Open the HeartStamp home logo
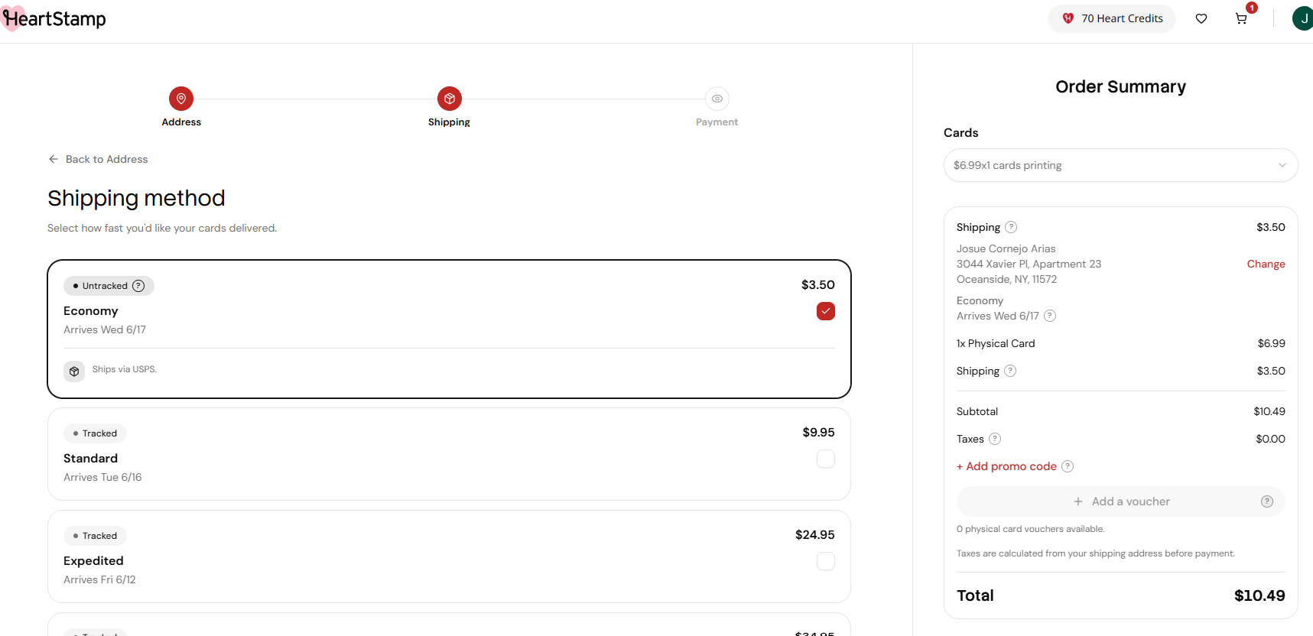Viewport: 1313px width, 636px height. tap(54, 18)
